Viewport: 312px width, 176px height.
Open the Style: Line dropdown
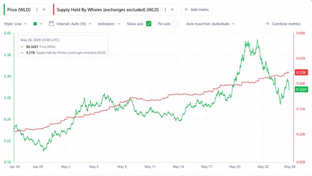click(15, 24)
